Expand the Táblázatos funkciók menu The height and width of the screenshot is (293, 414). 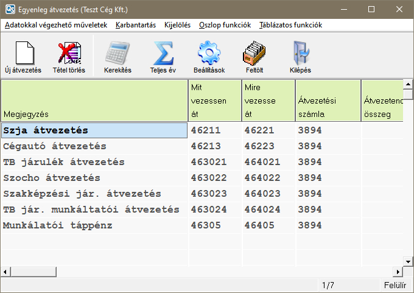[290, 25]
